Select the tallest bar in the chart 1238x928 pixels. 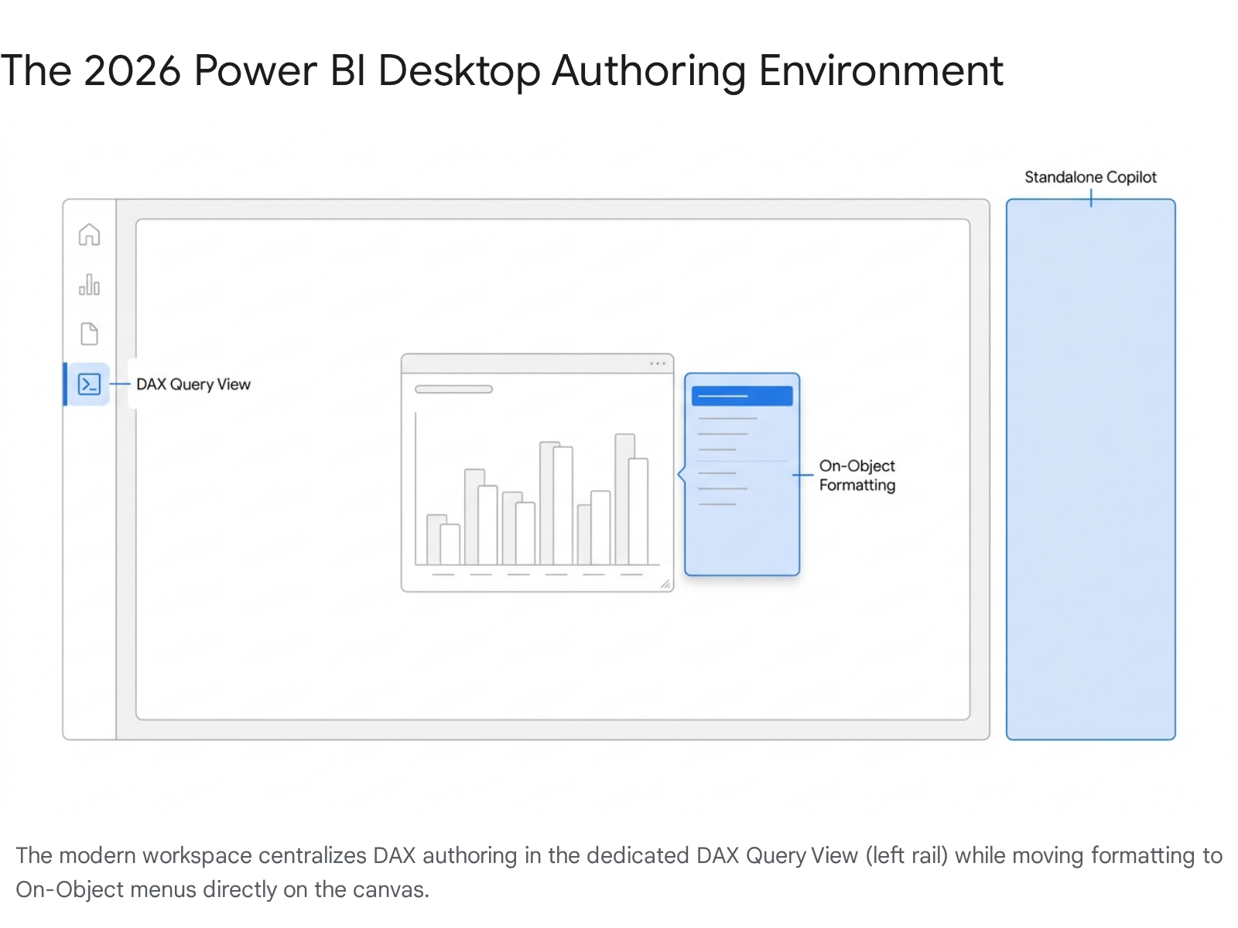(x=624, y=499)
